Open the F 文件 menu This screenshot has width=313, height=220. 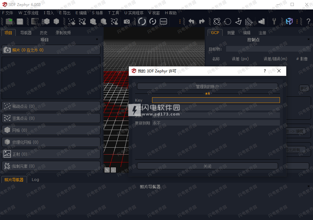coord(8,13)
